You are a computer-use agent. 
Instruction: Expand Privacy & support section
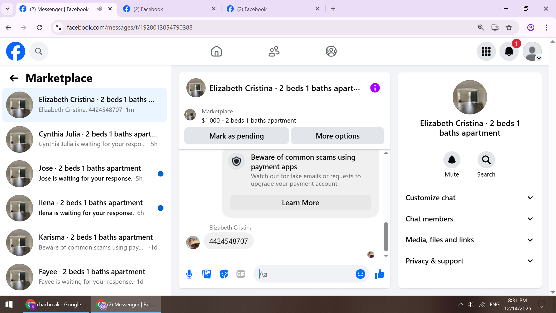(469, 261)
